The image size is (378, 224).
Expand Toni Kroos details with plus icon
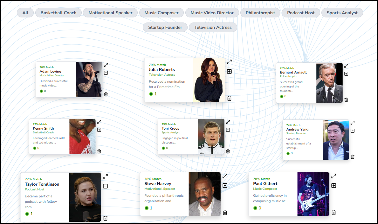click(228, 130)
